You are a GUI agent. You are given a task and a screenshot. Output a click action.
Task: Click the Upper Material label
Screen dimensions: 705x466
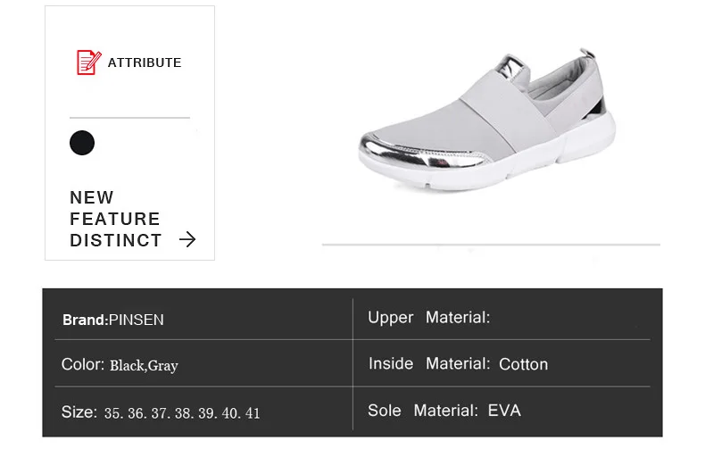[428, 318]
